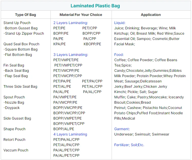Click the Fertilizer; Soil; Etc. link

(129, 145)
